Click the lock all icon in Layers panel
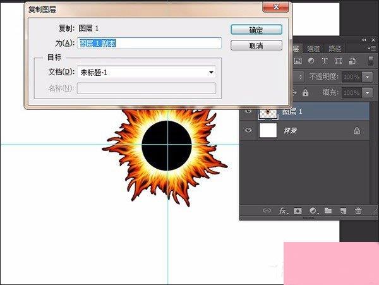The image size is (379, 285). click(305, 93)
